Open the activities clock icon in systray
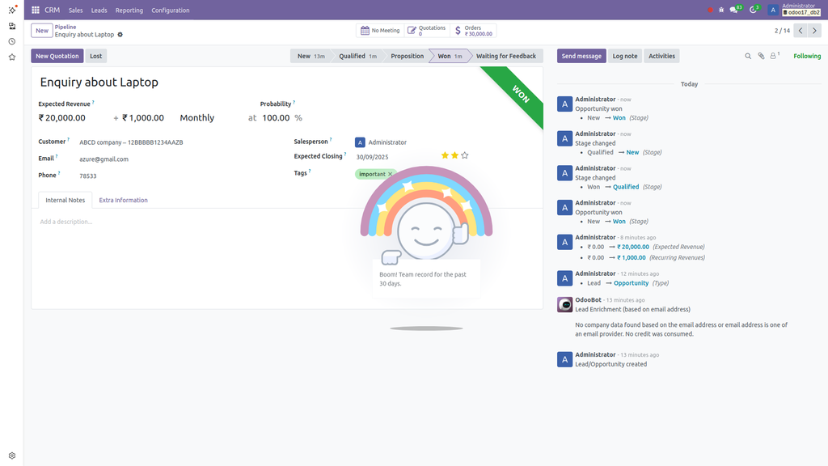Viewport: 828px width, 466px height. pyautogui.click(x=752, y=8)
